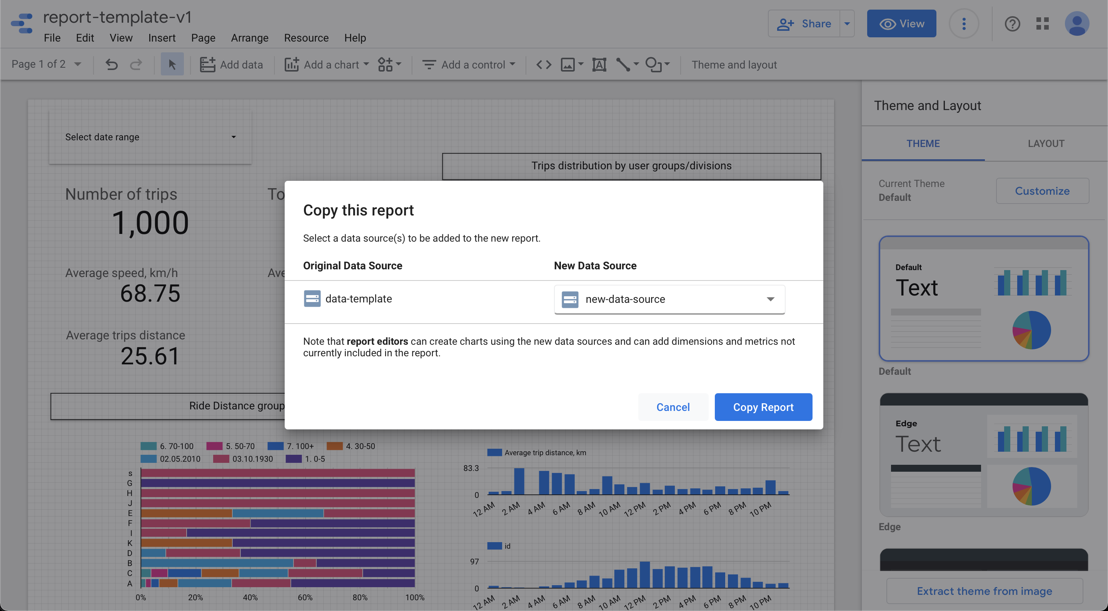The width and height of the screenshot is (1108, 611).
Task: Click the Average speed, km/h scorecard
Action: [x=122, y=287]
